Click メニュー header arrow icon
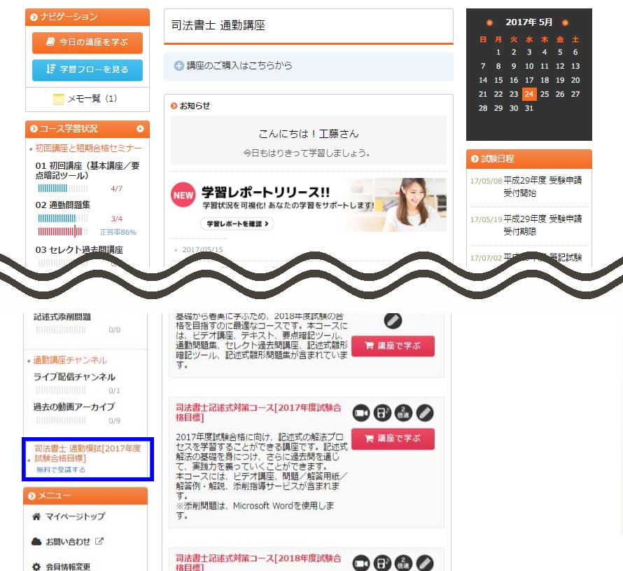The image size is (623, 571). tap(31, 496)
